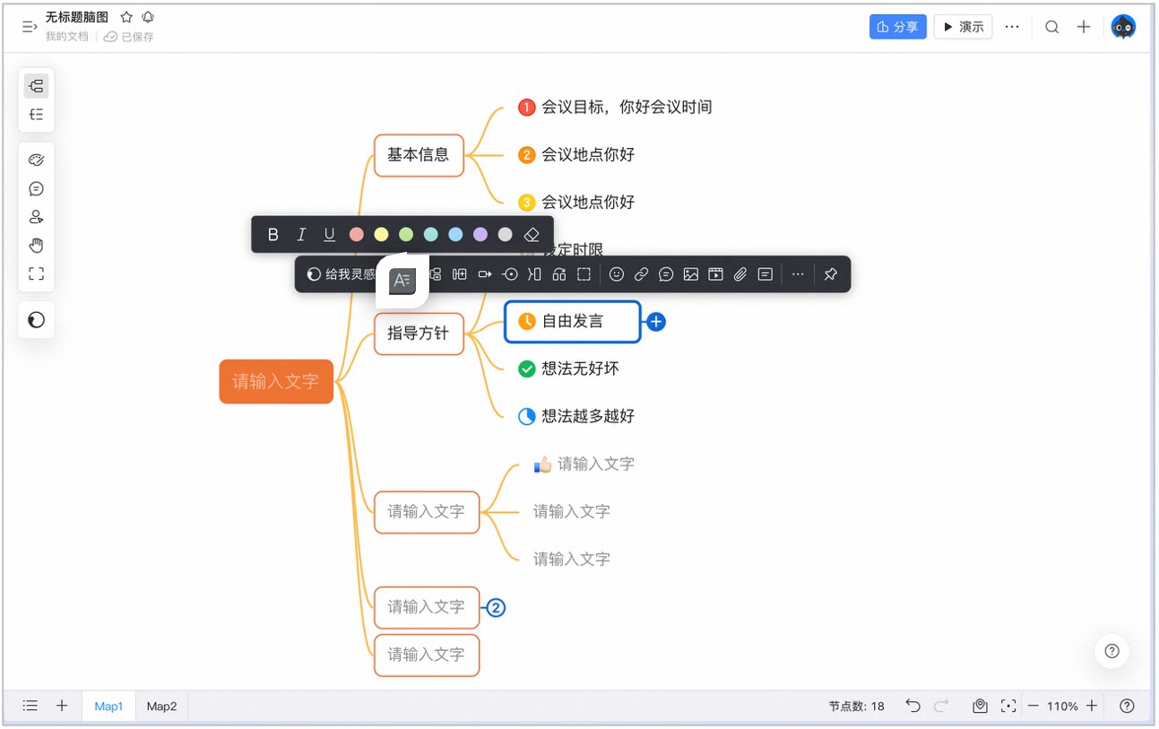Switch to the Map2 sheet tab
The height and width of the screenshot is (729, 1159).
click(x=161, y=707)
